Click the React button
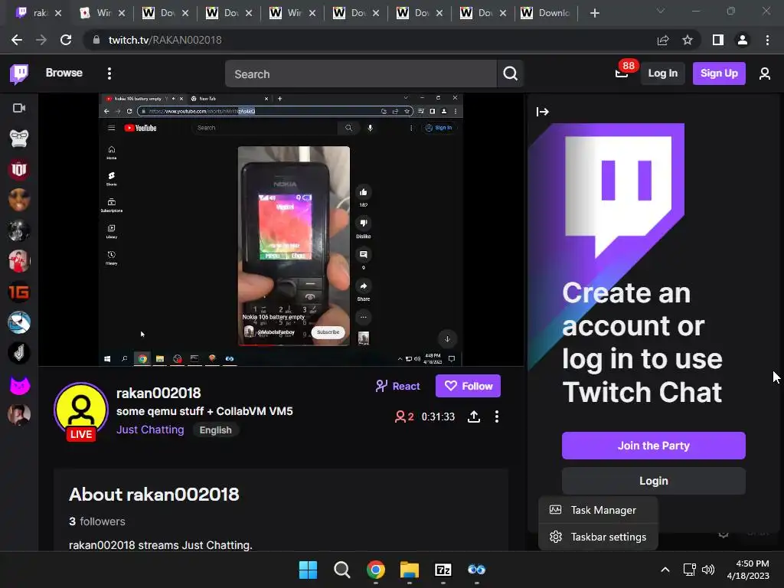This screenshot has width=784, height=588. pyautogui.click(x=398, y=386)
